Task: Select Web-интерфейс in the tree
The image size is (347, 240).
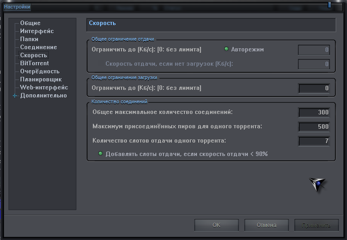Action: pos(44,88)
